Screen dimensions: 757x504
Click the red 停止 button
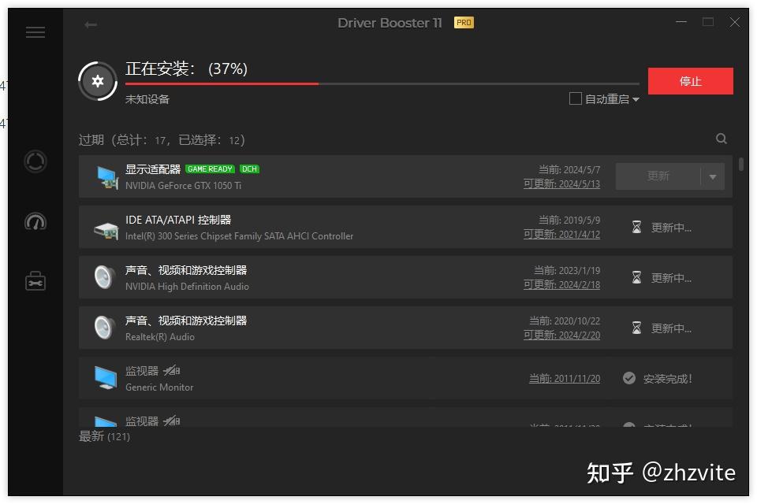tap(691, 81)
